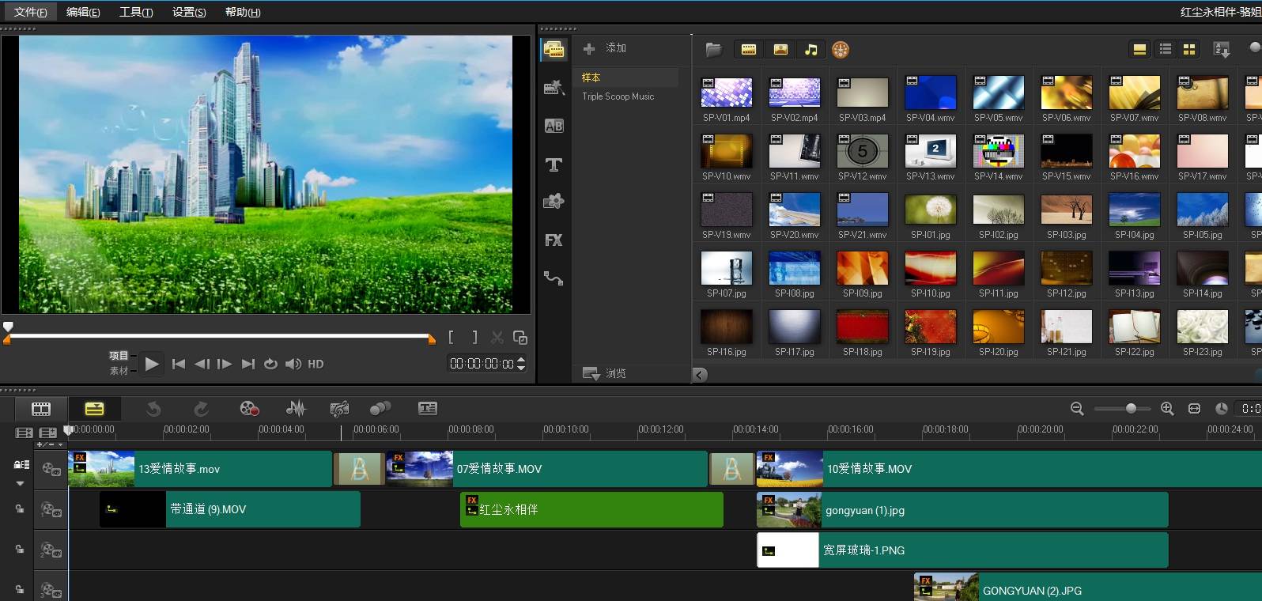Step to previous frame
Viewport: 1262px width, 601px height.
pos(202,364)
